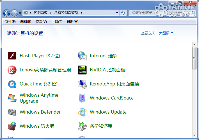199x140 pixels.
Task: Open the RemoteApp 和桌面连接 text link
Action: [x=114, y=84]
